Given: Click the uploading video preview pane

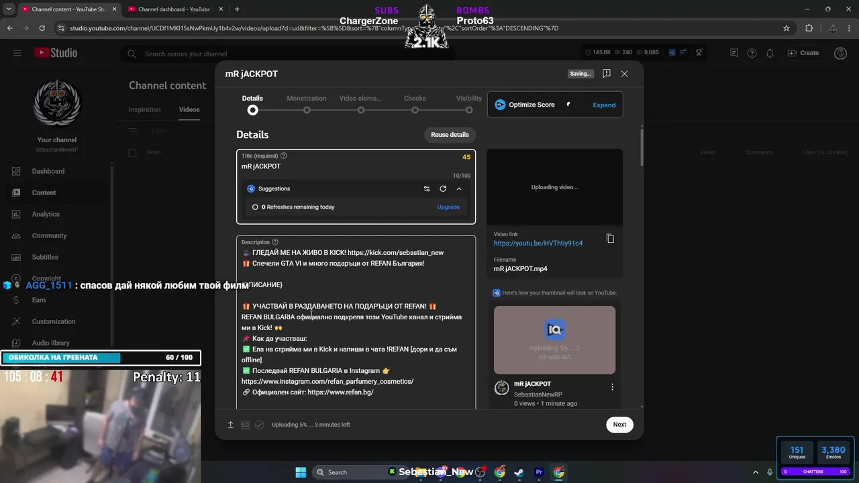Looking at the screenshot, I should click(554, 187).
